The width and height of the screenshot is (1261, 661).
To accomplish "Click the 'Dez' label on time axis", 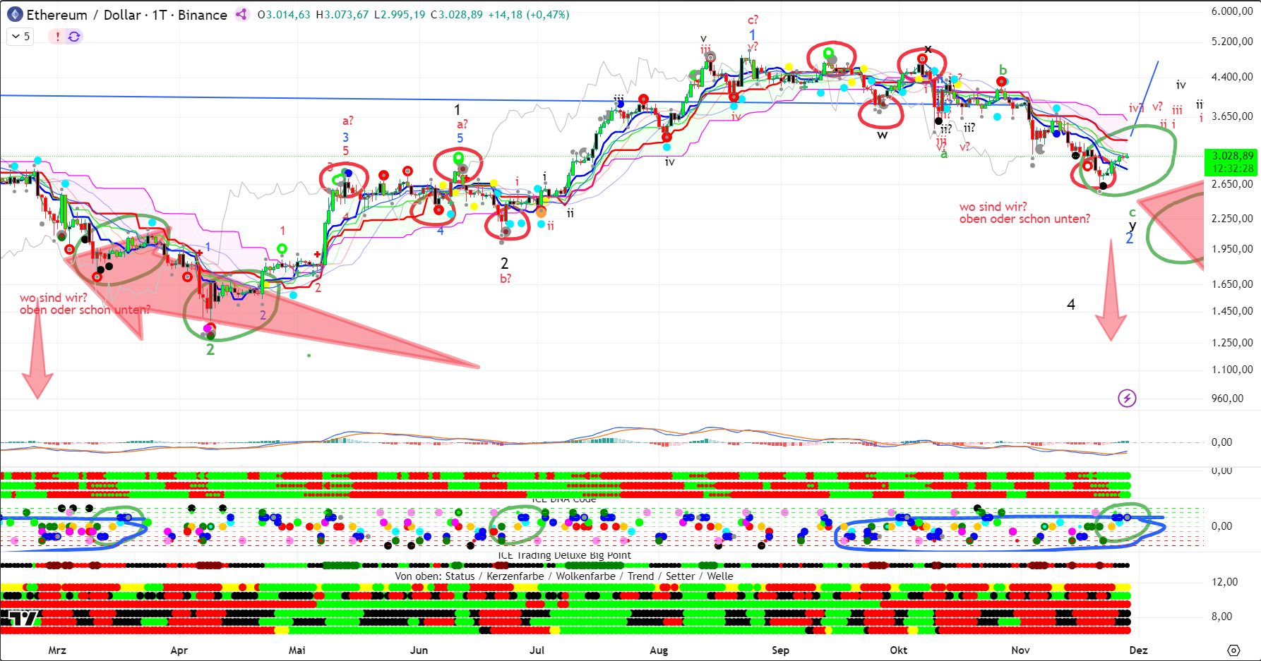I will (x=1138, y=650).
